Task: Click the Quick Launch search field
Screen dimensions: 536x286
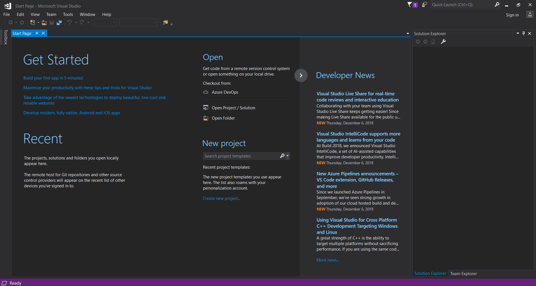Action: point(462,4)
